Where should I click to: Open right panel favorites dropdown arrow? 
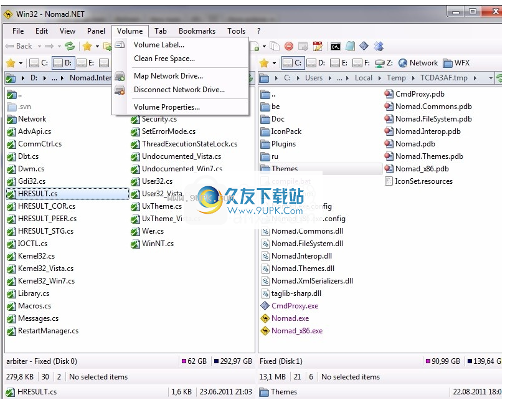[x=274, y=63]
